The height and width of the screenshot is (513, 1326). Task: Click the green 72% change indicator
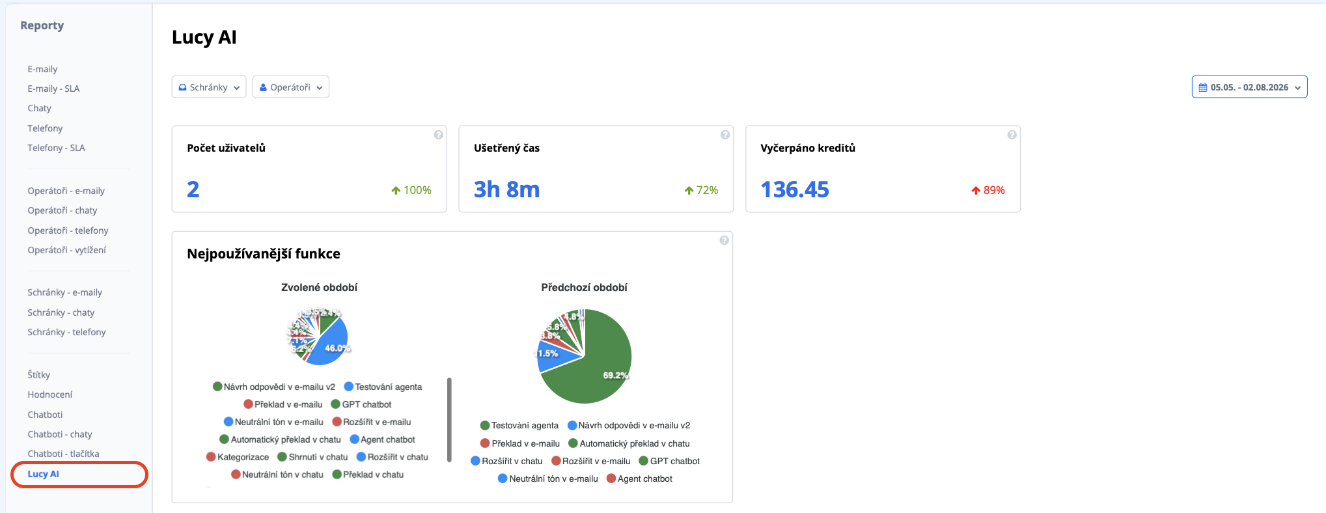tap(701, 190)
